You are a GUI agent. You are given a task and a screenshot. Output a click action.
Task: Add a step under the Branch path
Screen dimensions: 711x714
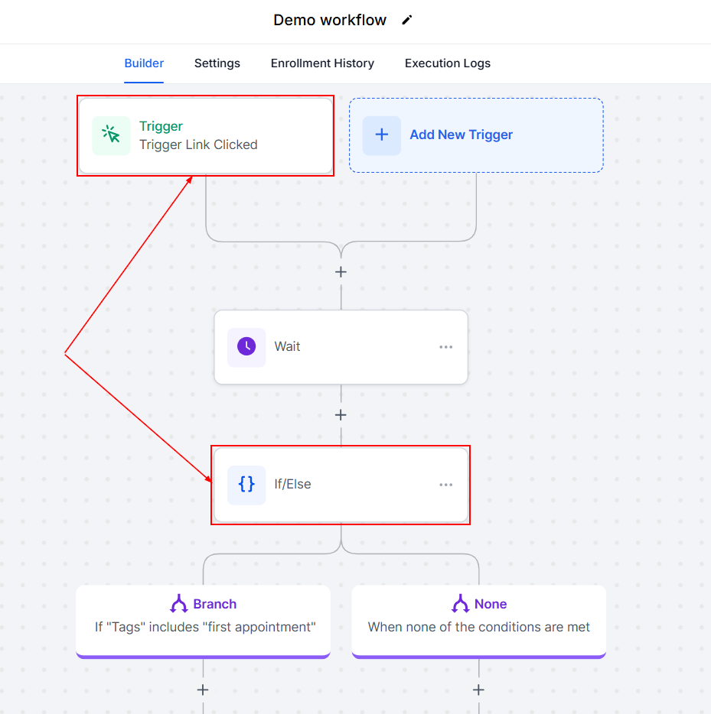[x=203, y=690]
